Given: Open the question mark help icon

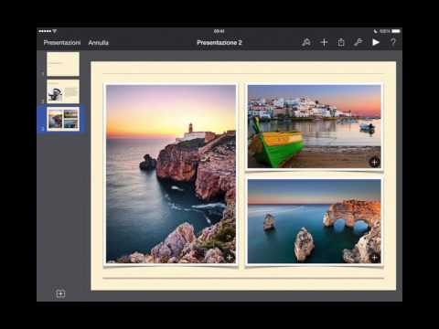Looking at the screenshot, I should click(393, 42).
